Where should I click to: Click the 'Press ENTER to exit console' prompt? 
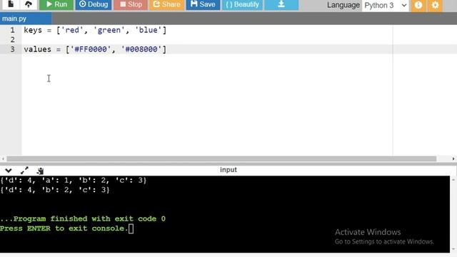click(x=64, y=228)
